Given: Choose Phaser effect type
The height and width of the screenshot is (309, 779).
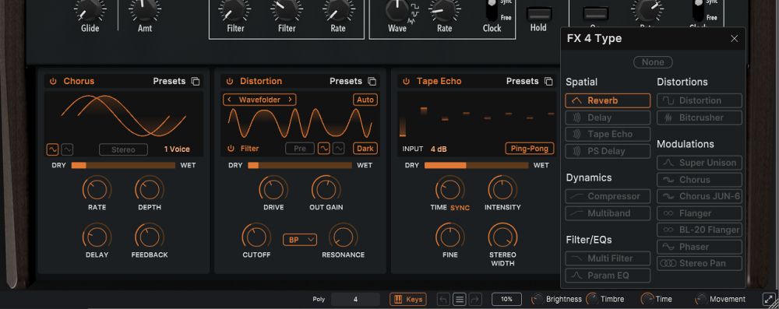Looking at the screenshot, I should pos(700,247).
